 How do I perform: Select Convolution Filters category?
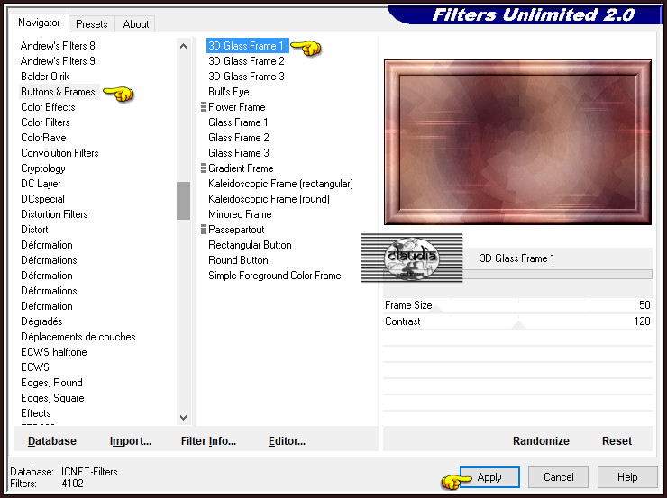point(60,153)
